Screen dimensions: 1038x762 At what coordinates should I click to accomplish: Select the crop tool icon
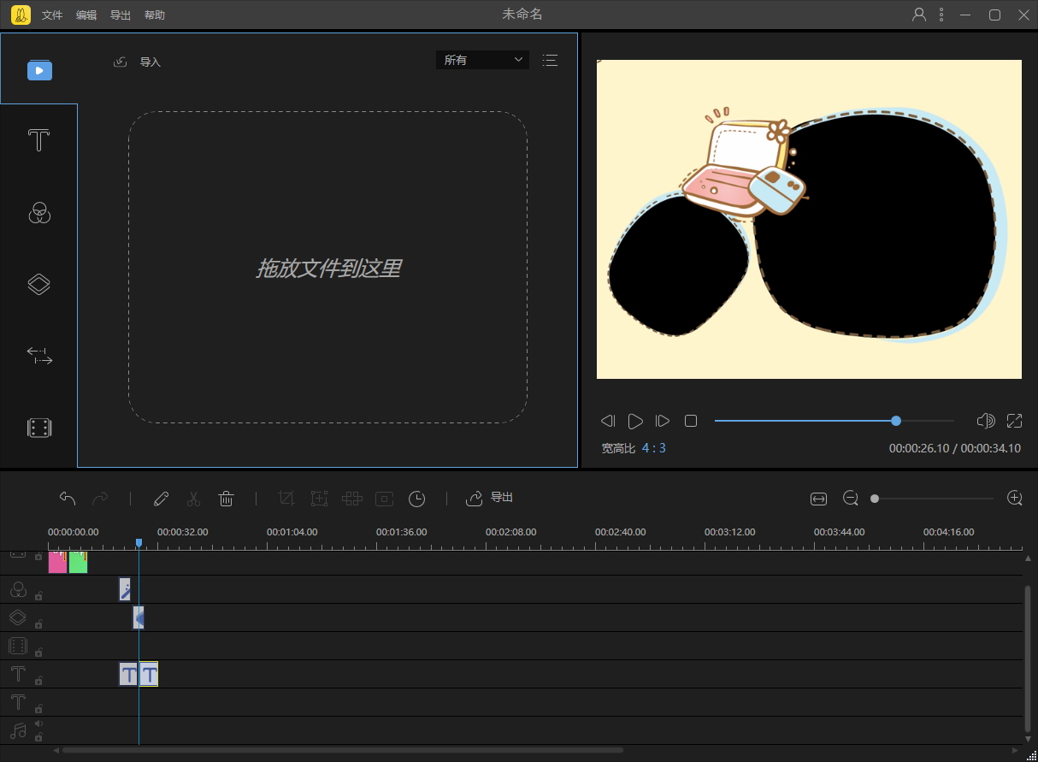(286, 499)
